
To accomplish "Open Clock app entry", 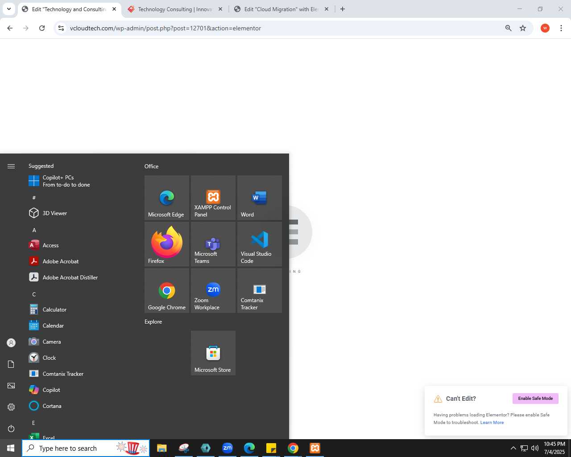I will point(80,358).
